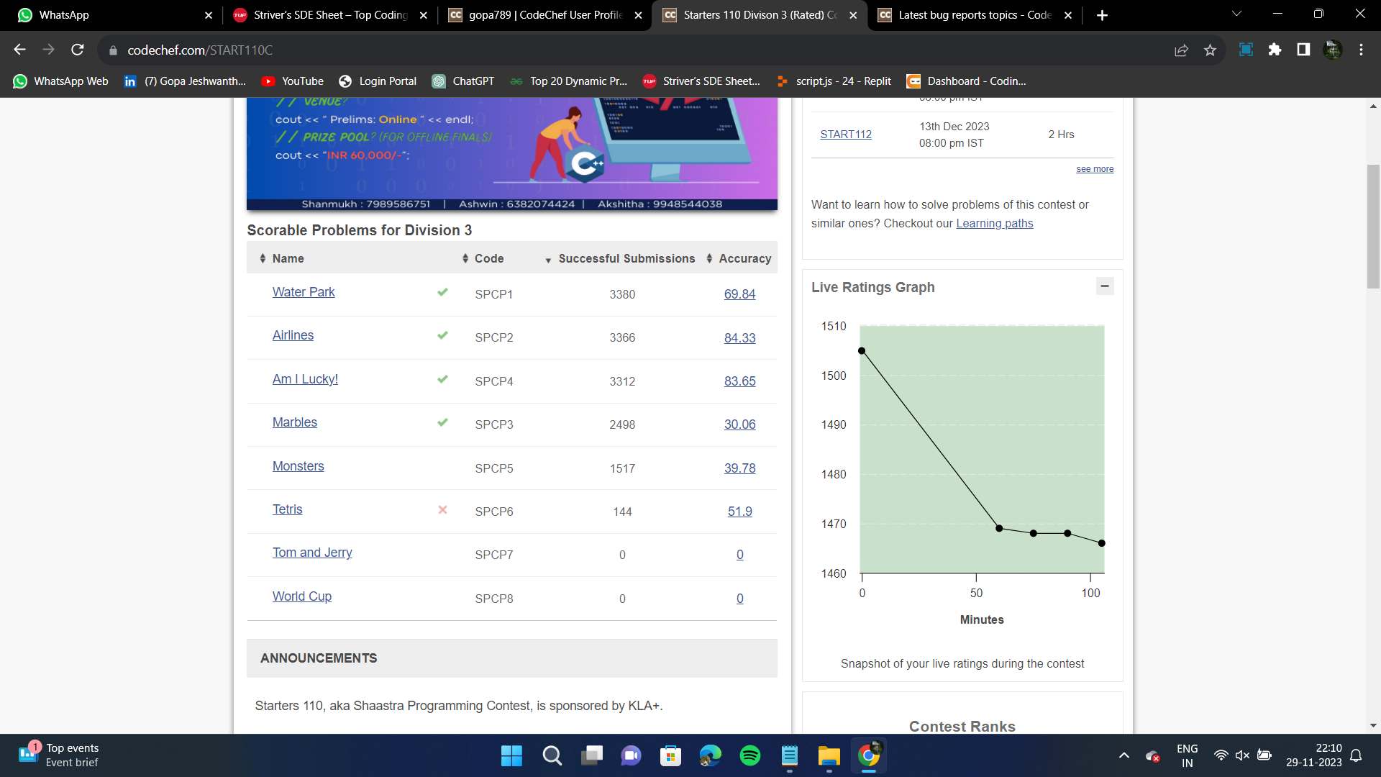Click the share page icon in address bar
The height and width of the screenshot is (777, 1381).
(1181, 50)
